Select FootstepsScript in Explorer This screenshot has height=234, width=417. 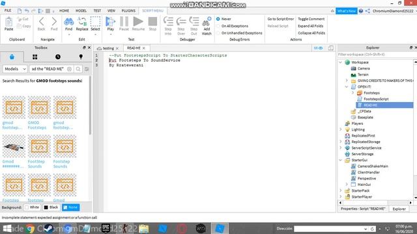coord(376,99)
